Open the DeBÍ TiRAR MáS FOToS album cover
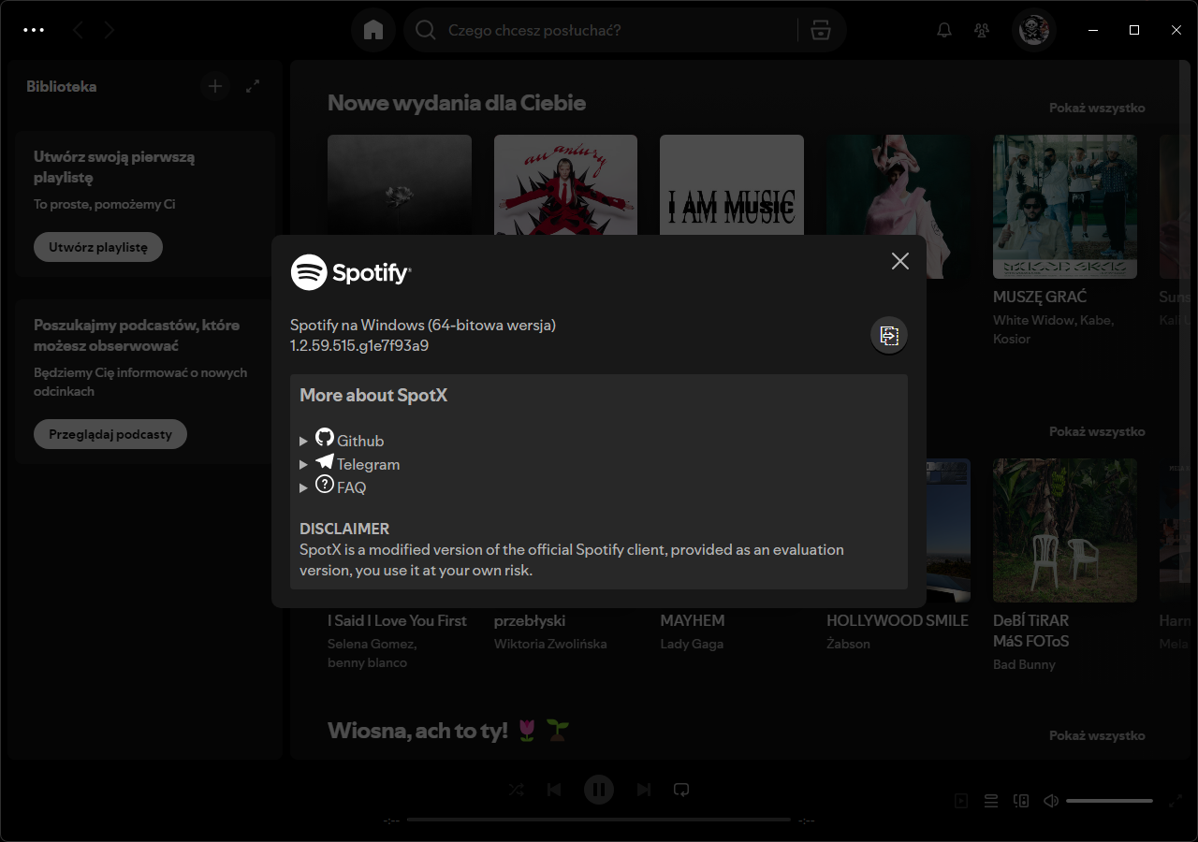1198x842 pixels. coord(1065,530)
